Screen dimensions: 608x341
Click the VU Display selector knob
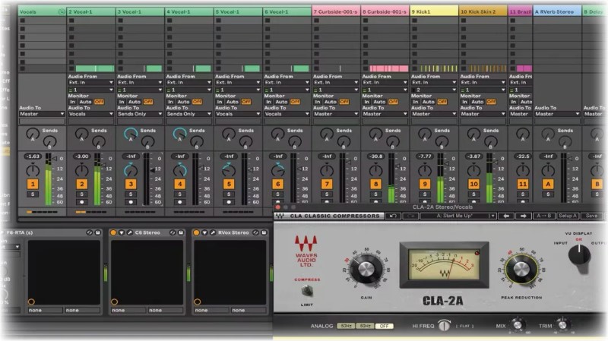pos(579,256)
